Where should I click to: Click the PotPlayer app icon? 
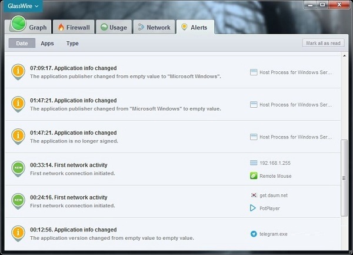pyautogui.click(x=254, y=208)
